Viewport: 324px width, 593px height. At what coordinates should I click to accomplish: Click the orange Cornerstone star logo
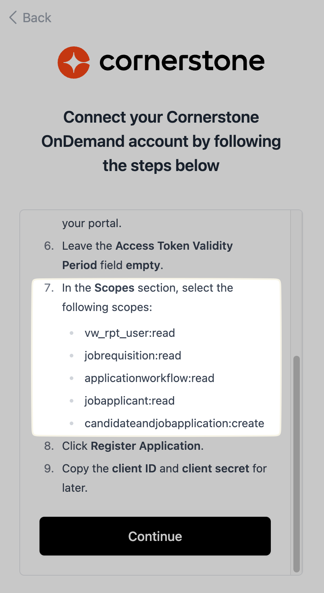coord(74,63)
